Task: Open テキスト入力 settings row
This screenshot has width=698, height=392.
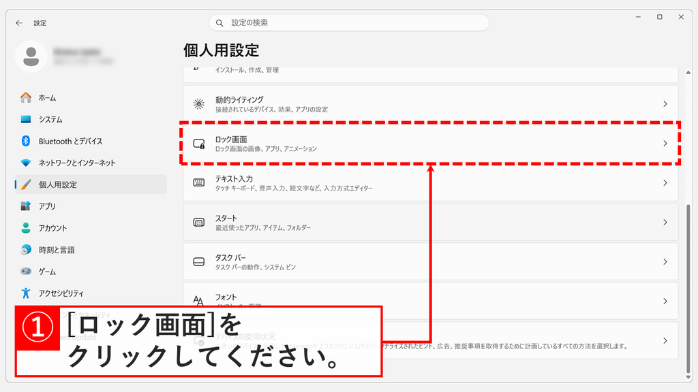Action: 431,182
